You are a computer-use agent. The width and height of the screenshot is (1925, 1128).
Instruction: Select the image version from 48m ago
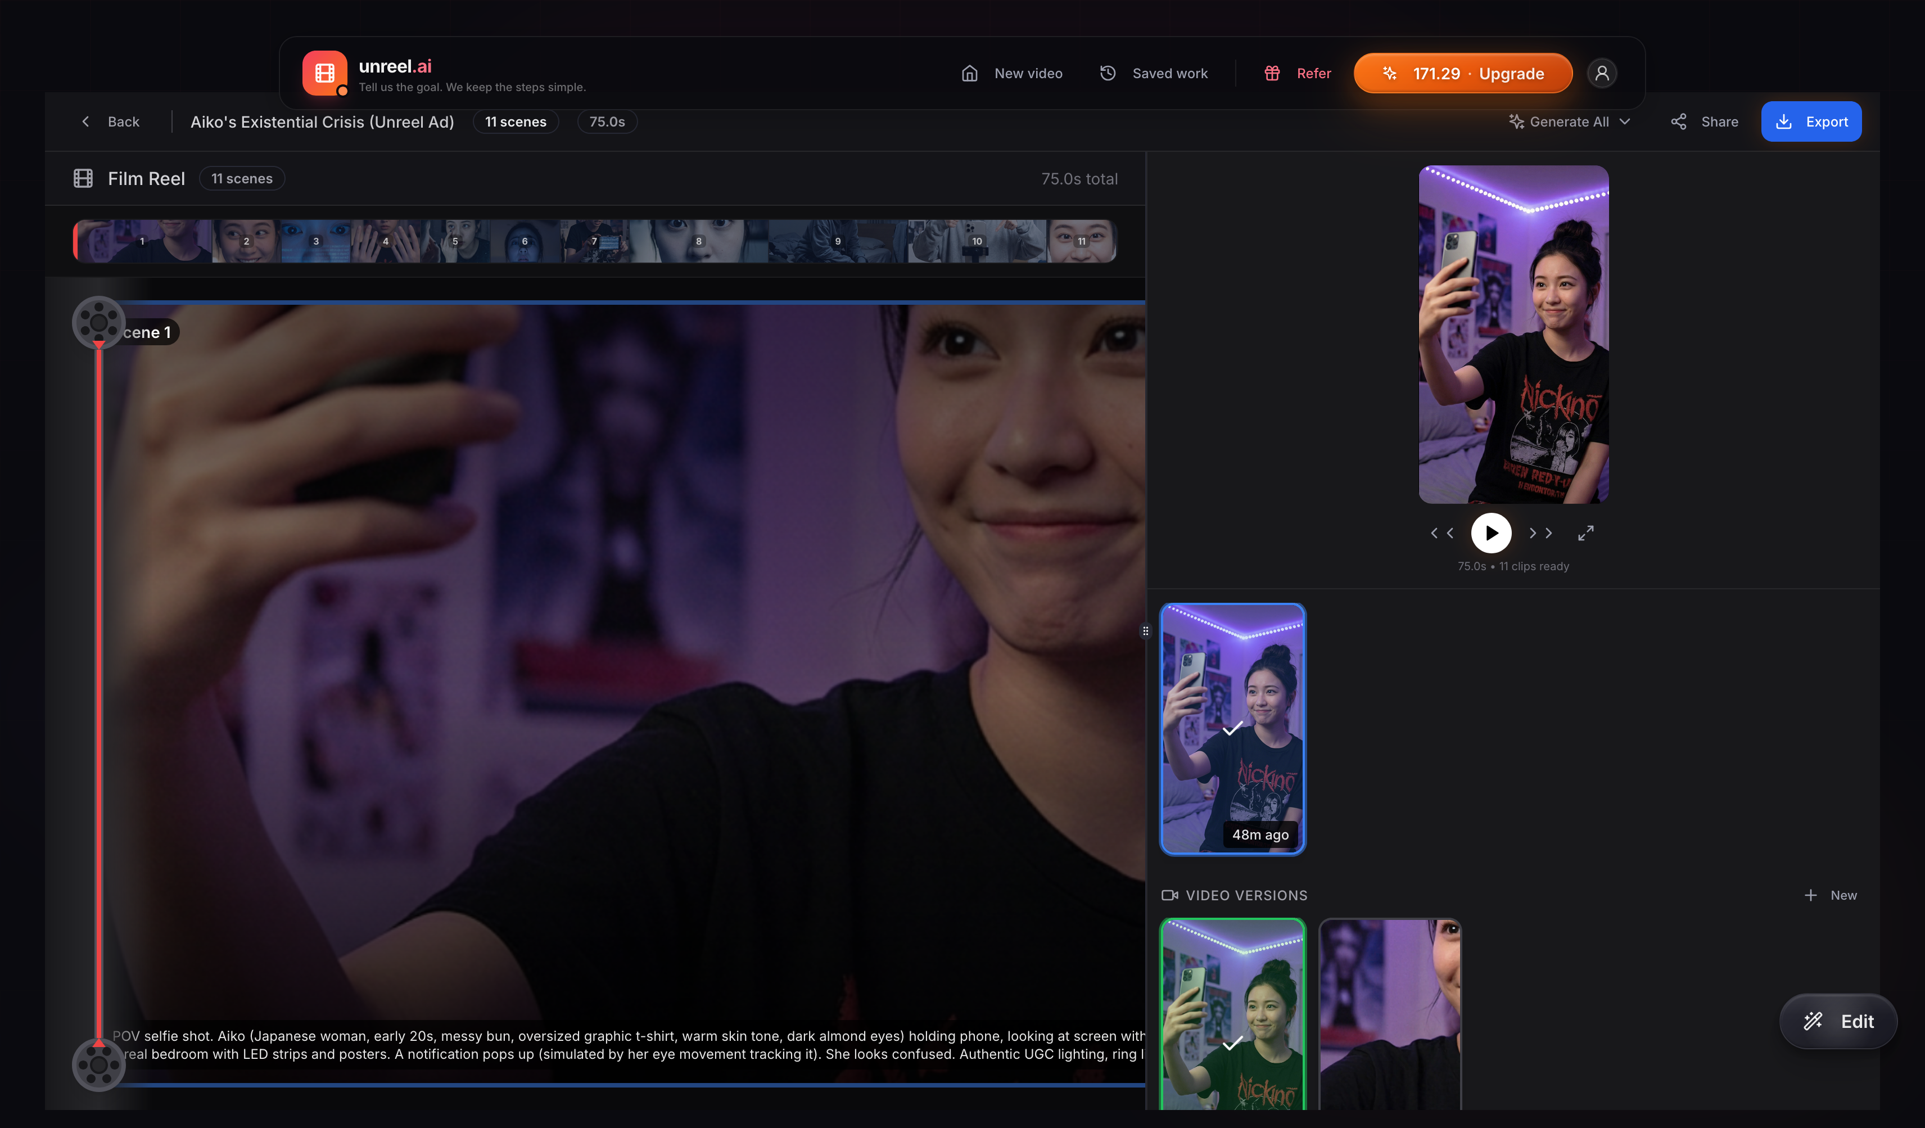tap(1232, 728)
